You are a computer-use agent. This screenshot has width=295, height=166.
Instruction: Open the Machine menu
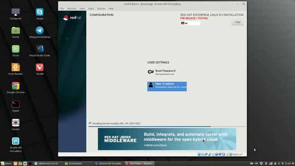coord(72,9)
